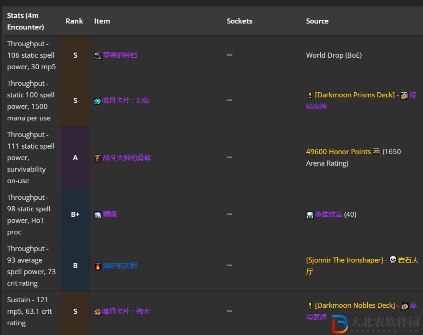Click the Rank column header
Viewport: 423px width, 335px height.
(x=74, y=21)
